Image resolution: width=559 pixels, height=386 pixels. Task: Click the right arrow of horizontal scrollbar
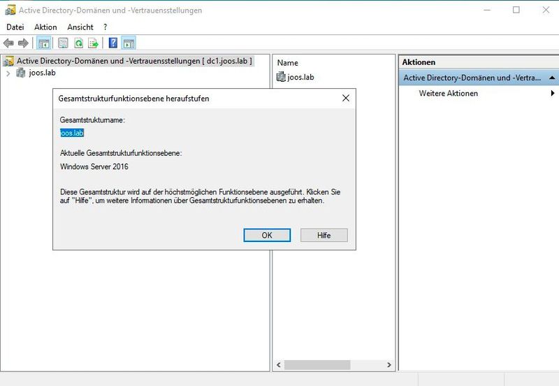[389, 364]
